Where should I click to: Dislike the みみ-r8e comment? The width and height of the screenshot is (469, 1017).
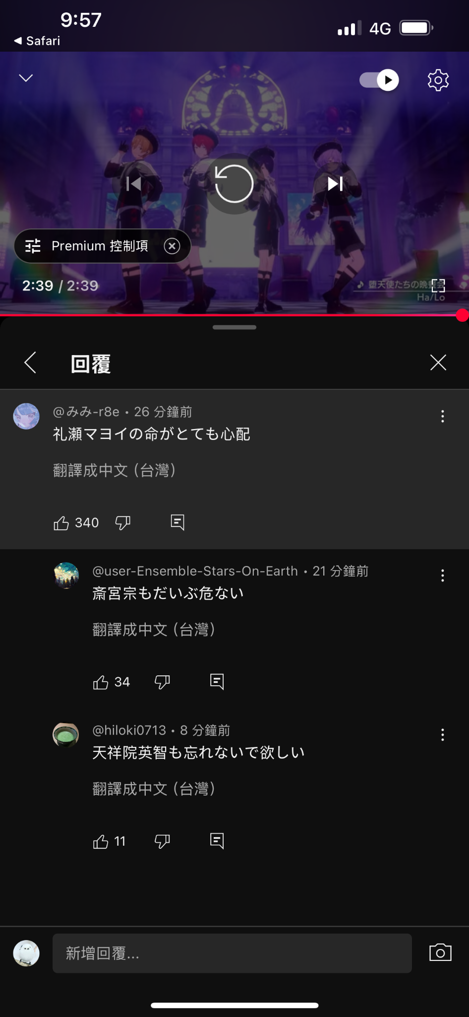(122, 523)
